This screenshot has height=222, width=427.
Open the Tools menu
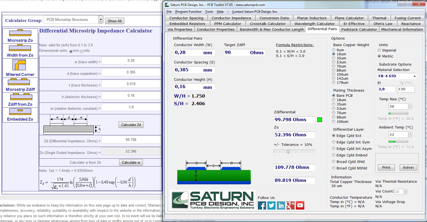coord(209,12)
